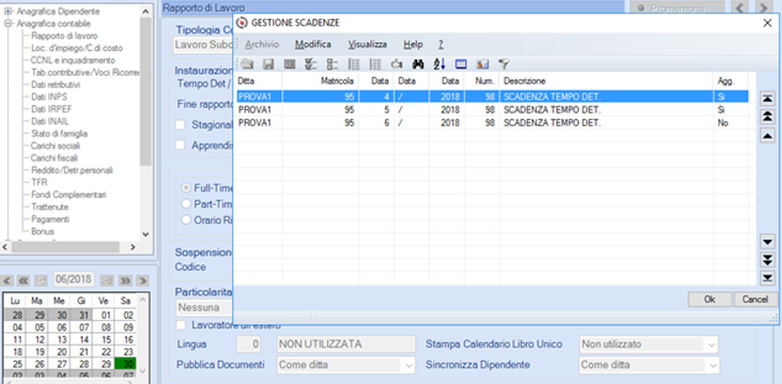Image resolution: width=782 pixels, height=384 pixels.
Task: Collapse the Anagrafica contabile tree node
Action: point(7,23)
